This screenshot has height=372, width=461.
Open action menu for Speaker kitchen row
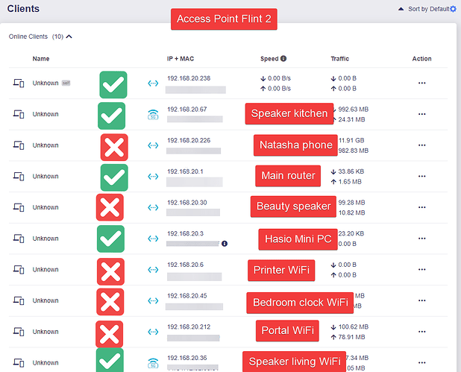[x=421, y=114]
